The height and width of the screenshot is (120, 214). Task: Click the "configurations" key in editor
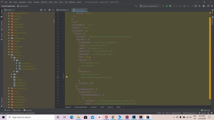point(85,89)
